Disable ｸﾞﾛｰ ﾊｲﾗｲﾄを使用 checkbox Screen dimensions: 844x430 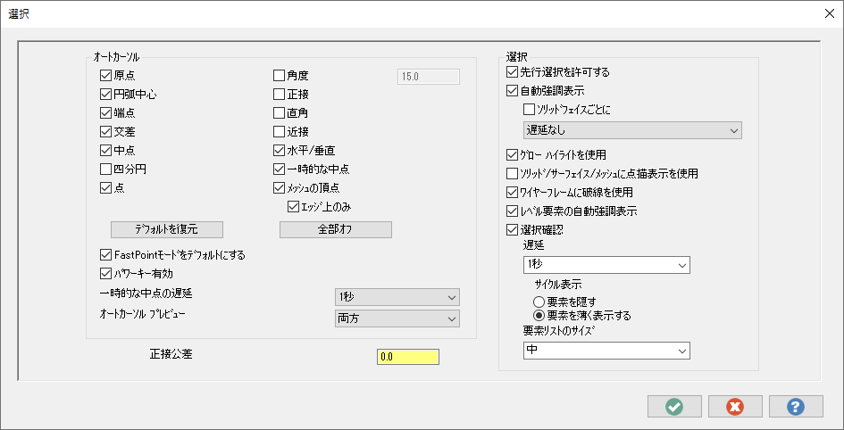click(512, 154)
